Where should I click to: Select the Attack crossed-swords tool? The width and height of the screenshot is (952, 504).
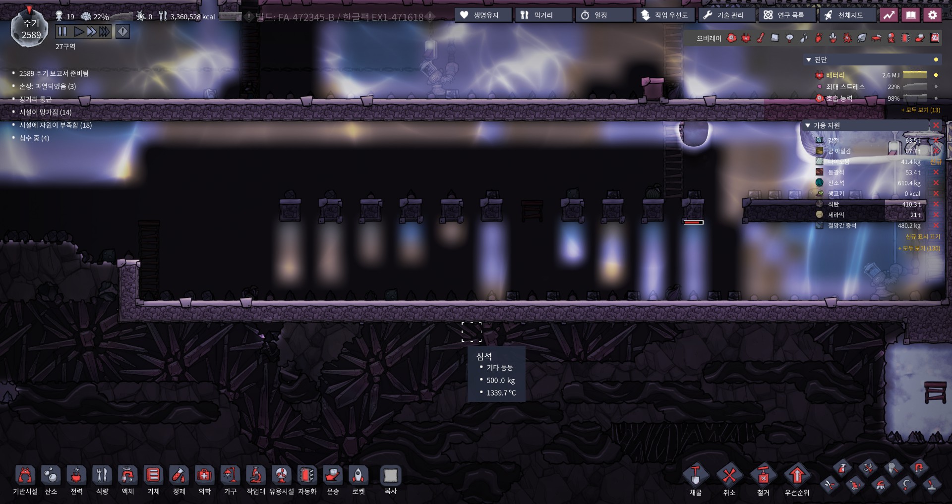coord(868,467)
